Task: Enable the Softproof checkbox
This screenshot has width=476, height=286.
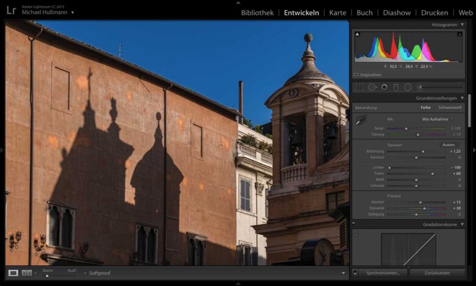Action: pyautogui.click(x=85, y=273)
